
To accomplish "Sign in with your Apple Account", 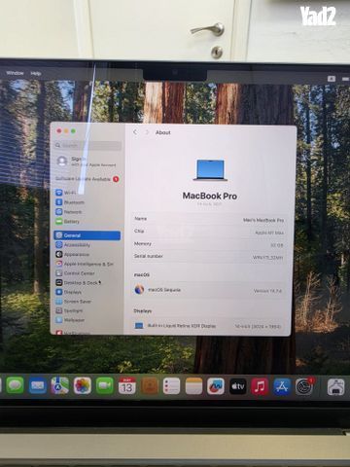I will (x=87, y=162).
